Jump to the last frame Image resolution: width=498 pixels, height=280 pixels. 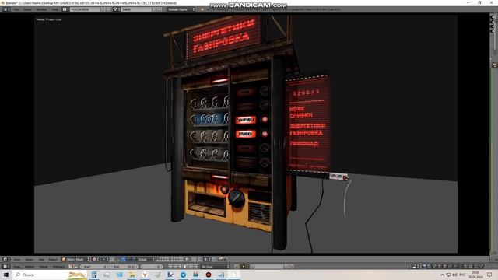pyautogui.click(x=195, y=266)
